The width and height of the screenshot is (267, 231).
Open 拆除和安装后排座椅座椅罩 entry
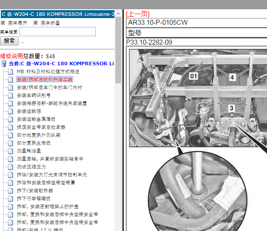pos(46,183)
